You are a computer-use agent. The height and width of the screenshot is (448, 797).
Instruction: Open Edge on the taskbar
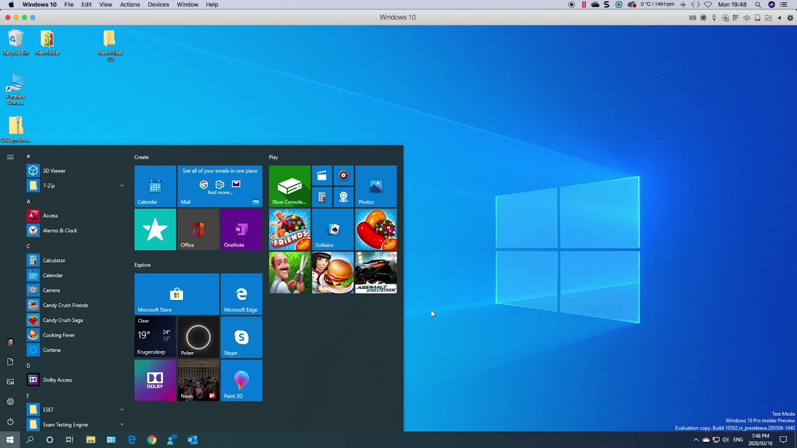point(131,440)
